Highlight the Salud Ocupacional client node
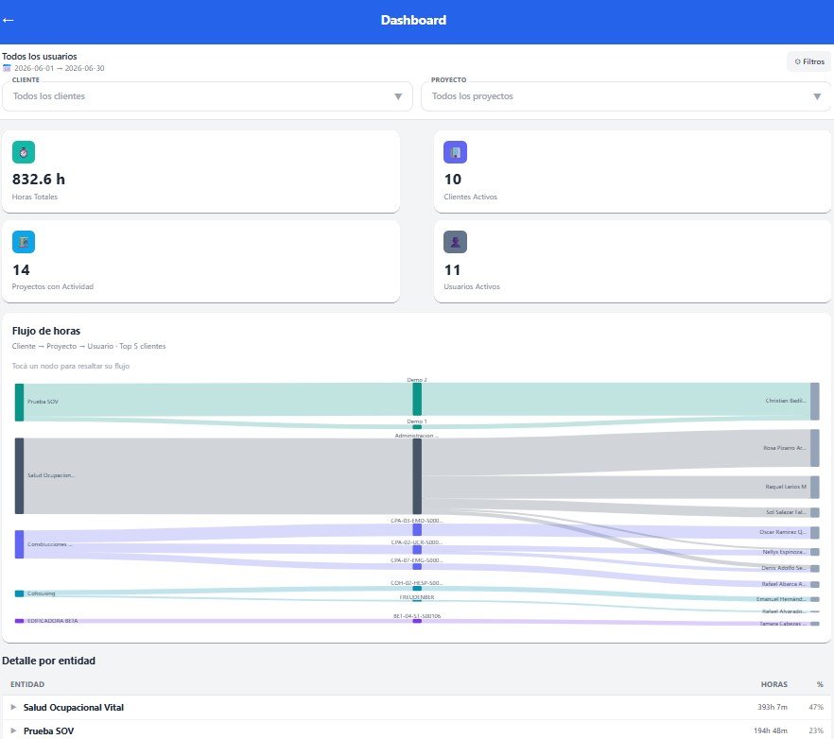Screen dimensions: 834x739 [x=19, y=476]
